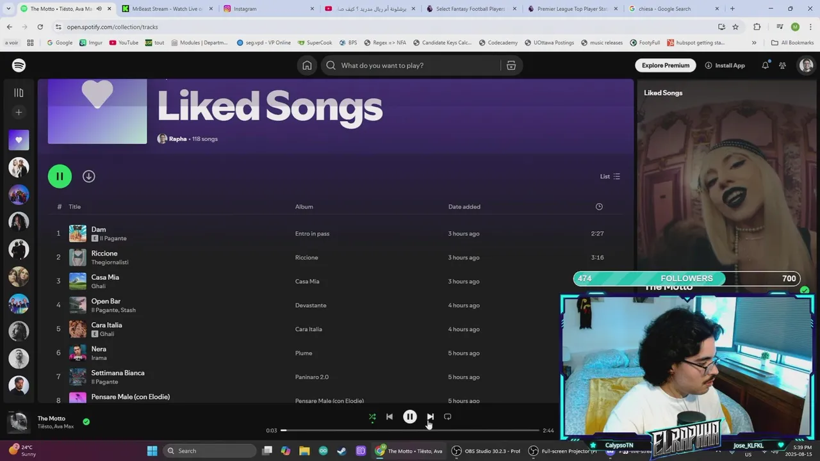The height and width of the screenshot is (461, 820).
Task: Reload the page
Action: [x=40, y=27]
